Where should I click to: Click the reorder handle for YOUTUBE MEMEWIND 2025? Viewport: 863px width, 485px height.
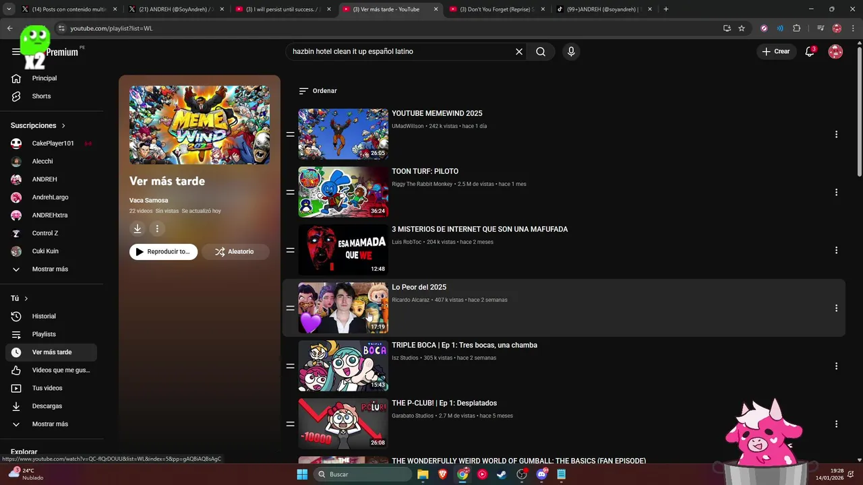290,135
